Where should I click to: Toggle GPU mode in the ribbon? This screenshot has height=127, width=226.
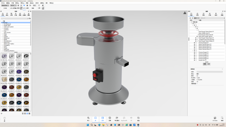coord(24,6)
